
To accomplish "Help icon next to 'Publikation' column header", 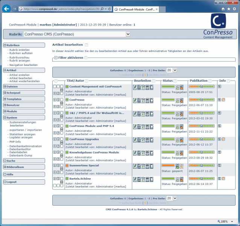I will pyautogui.click(x=210, y=81).
